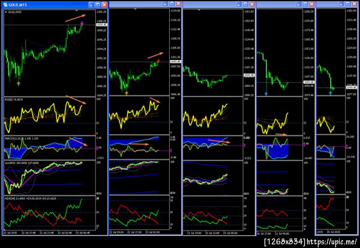Viewport: 360px width, 248px height.
Task: Click magenta level marker on third window MACD scale
Action: [244, 145]
